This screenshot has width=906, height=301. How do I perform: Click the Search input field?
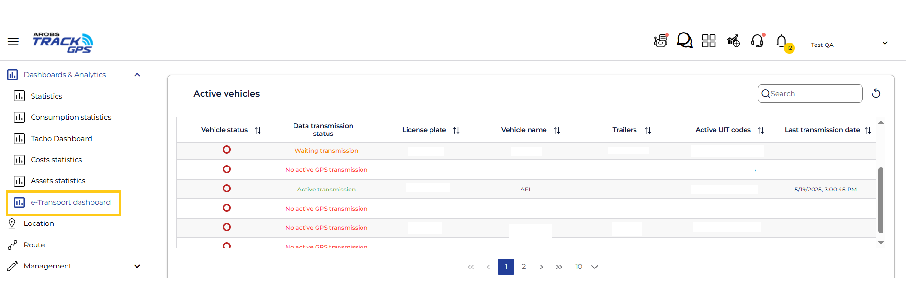[814, 94]
